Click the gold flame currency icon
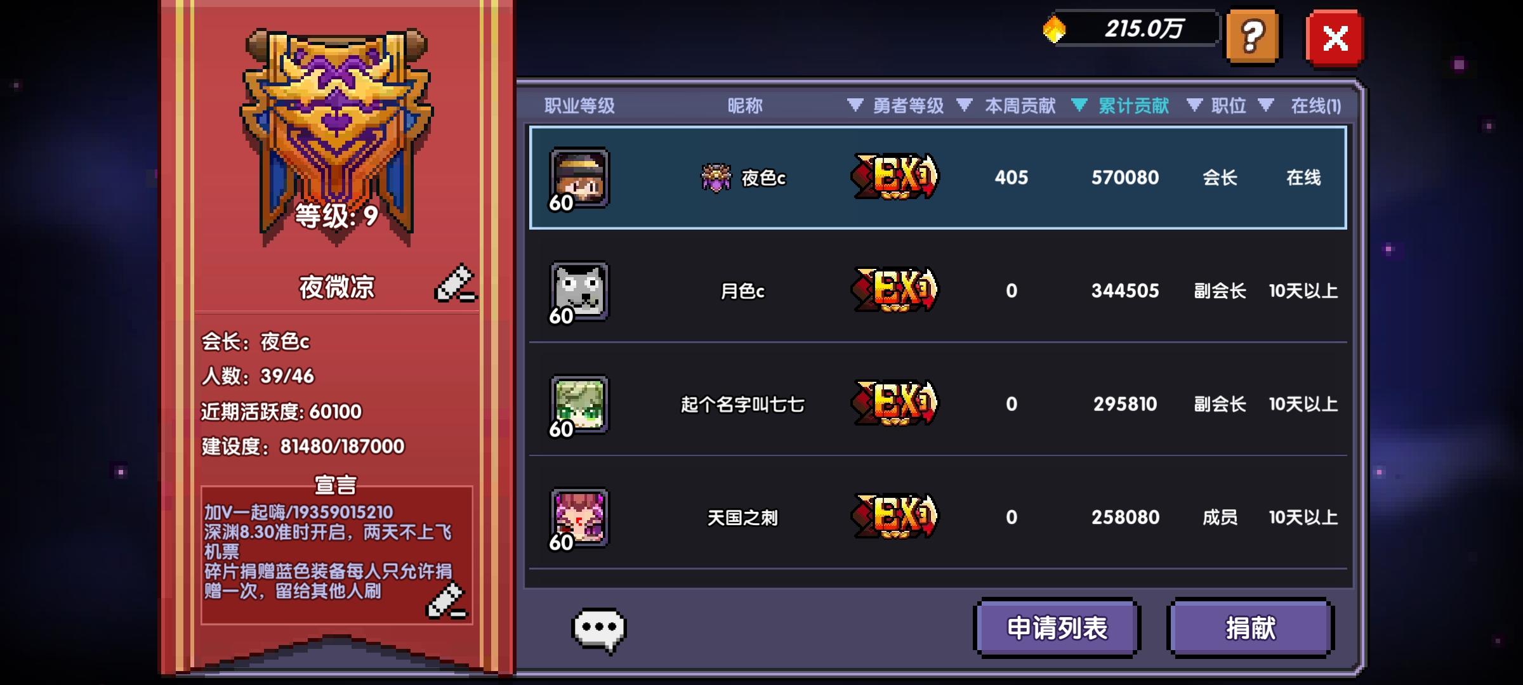Screen dimensions: 1523x685 coord(1054,30)
